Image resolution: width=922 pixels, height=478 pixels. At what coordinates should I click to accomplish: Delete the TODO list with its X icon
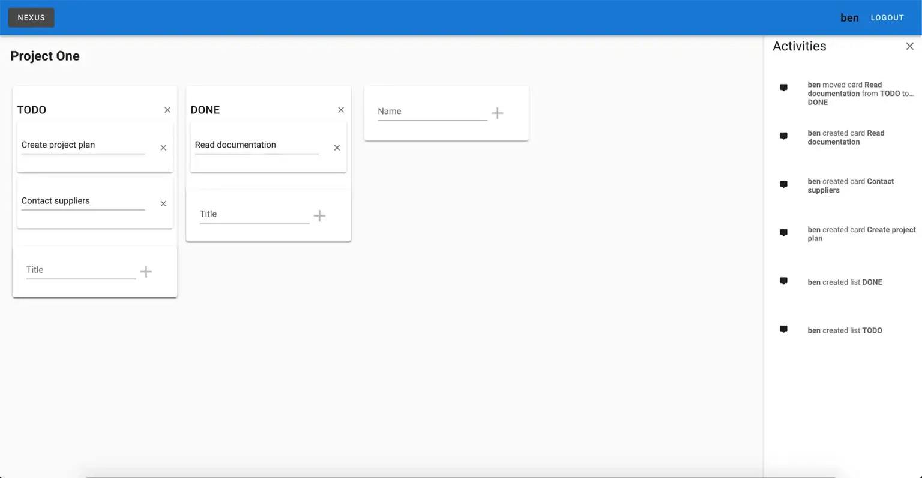pos(167,110)
